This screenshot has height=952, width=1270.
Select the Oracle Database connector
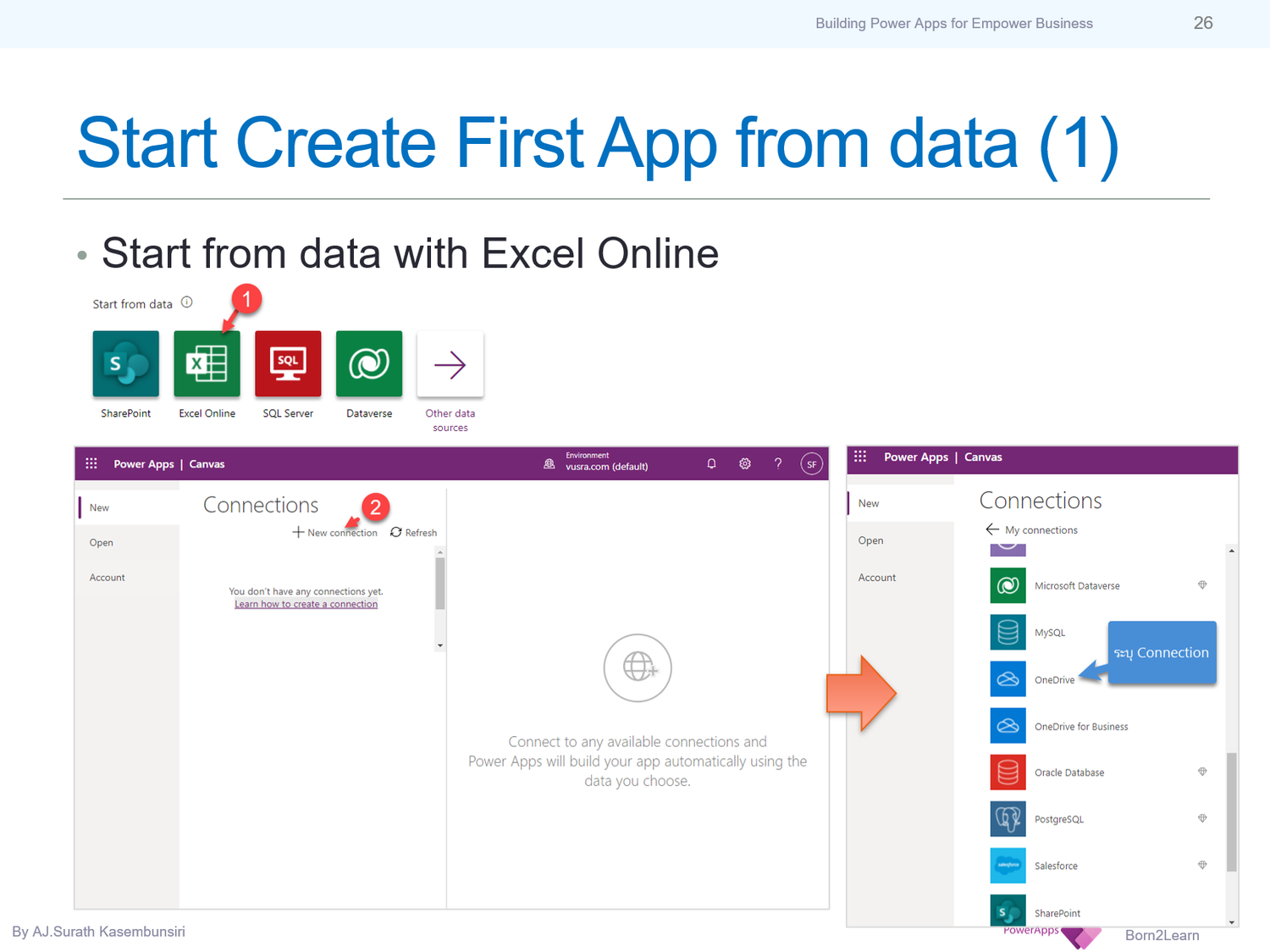1068,772
